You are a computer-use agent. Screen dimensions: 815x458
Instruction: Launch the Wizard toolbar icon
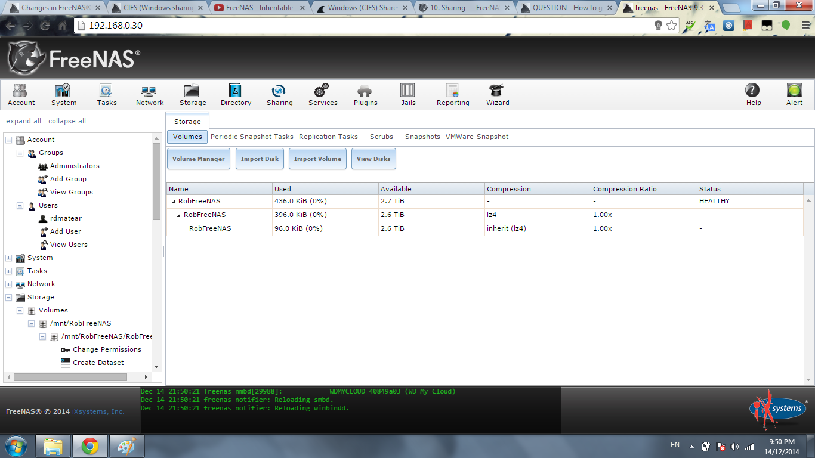coord(497,95)
